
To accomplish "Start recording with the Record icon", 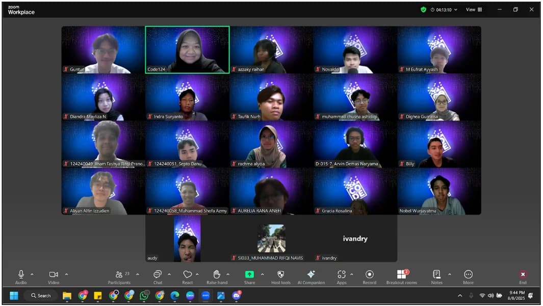I will click(x=370, y=274).
